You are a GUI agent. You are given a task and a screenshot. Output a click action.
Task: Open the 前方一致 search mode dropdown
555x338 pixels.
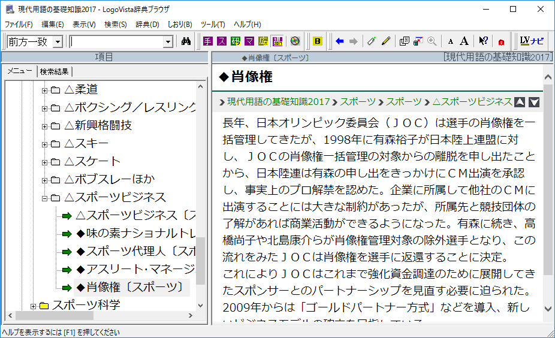[58, 42]
